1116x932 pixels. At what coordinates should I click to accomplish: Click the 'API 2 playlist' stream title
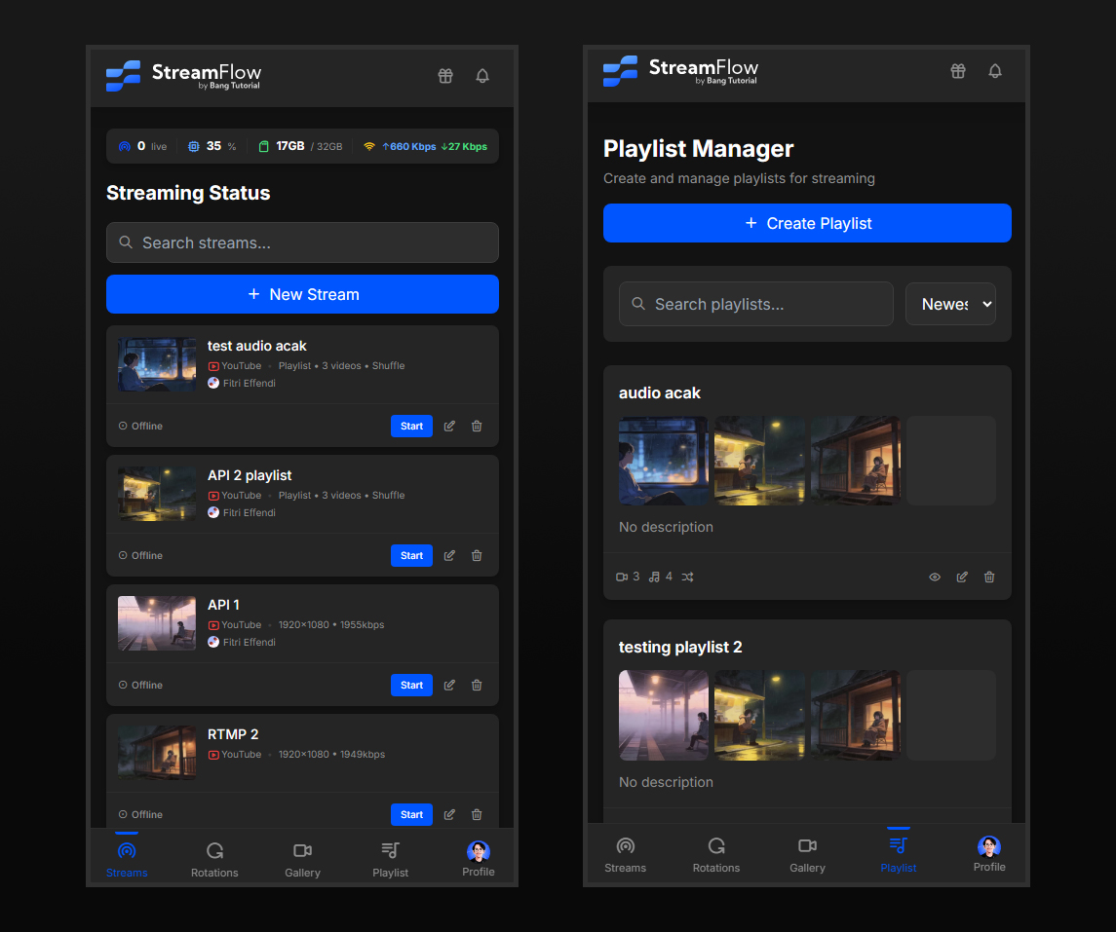point(250,475)
